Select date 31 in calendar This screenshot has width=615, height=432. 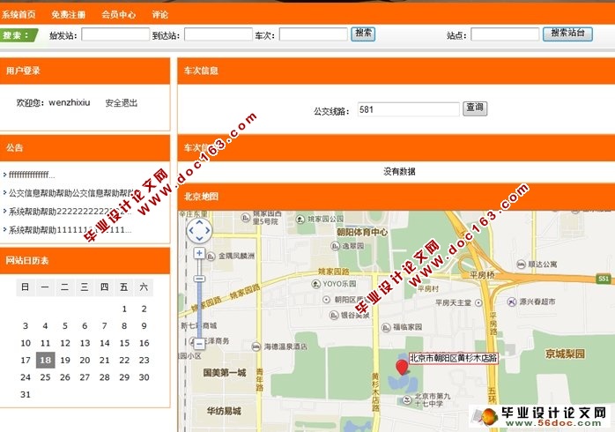[x=26, y=394]
